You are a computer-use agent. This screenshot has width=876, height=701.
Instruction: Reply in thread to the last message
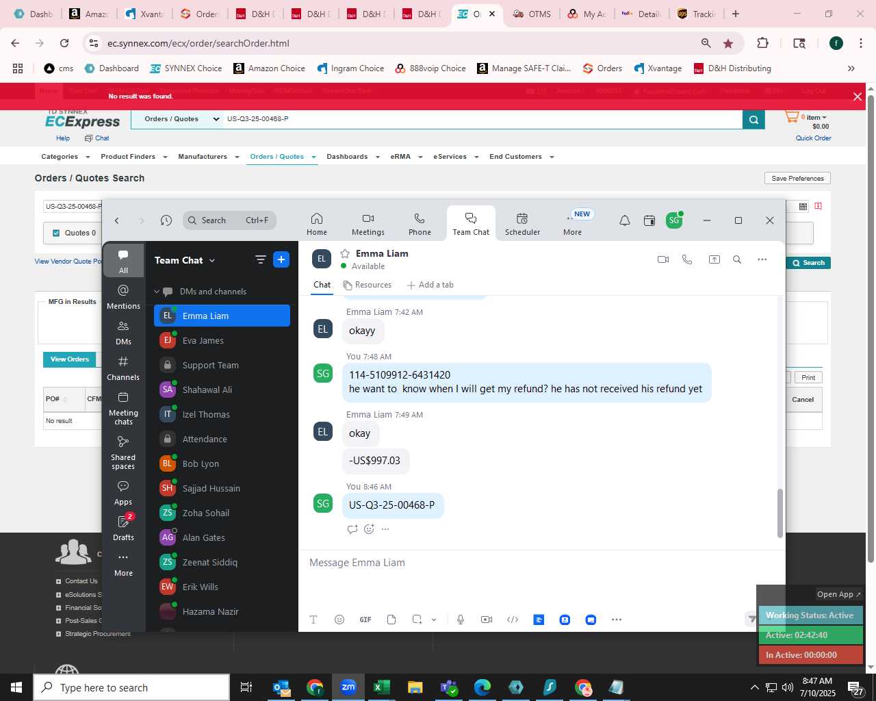(x=352, y=528)
